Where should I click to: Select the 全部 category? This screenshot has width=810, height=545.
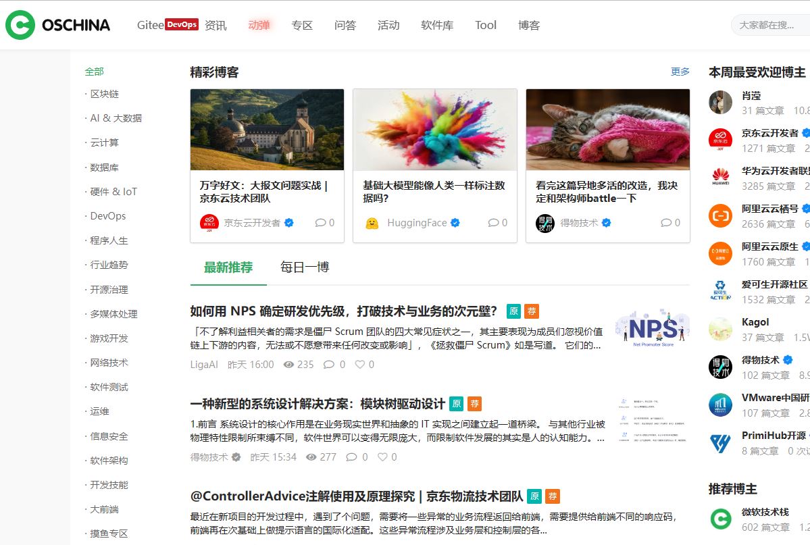(x=94, y=72)
